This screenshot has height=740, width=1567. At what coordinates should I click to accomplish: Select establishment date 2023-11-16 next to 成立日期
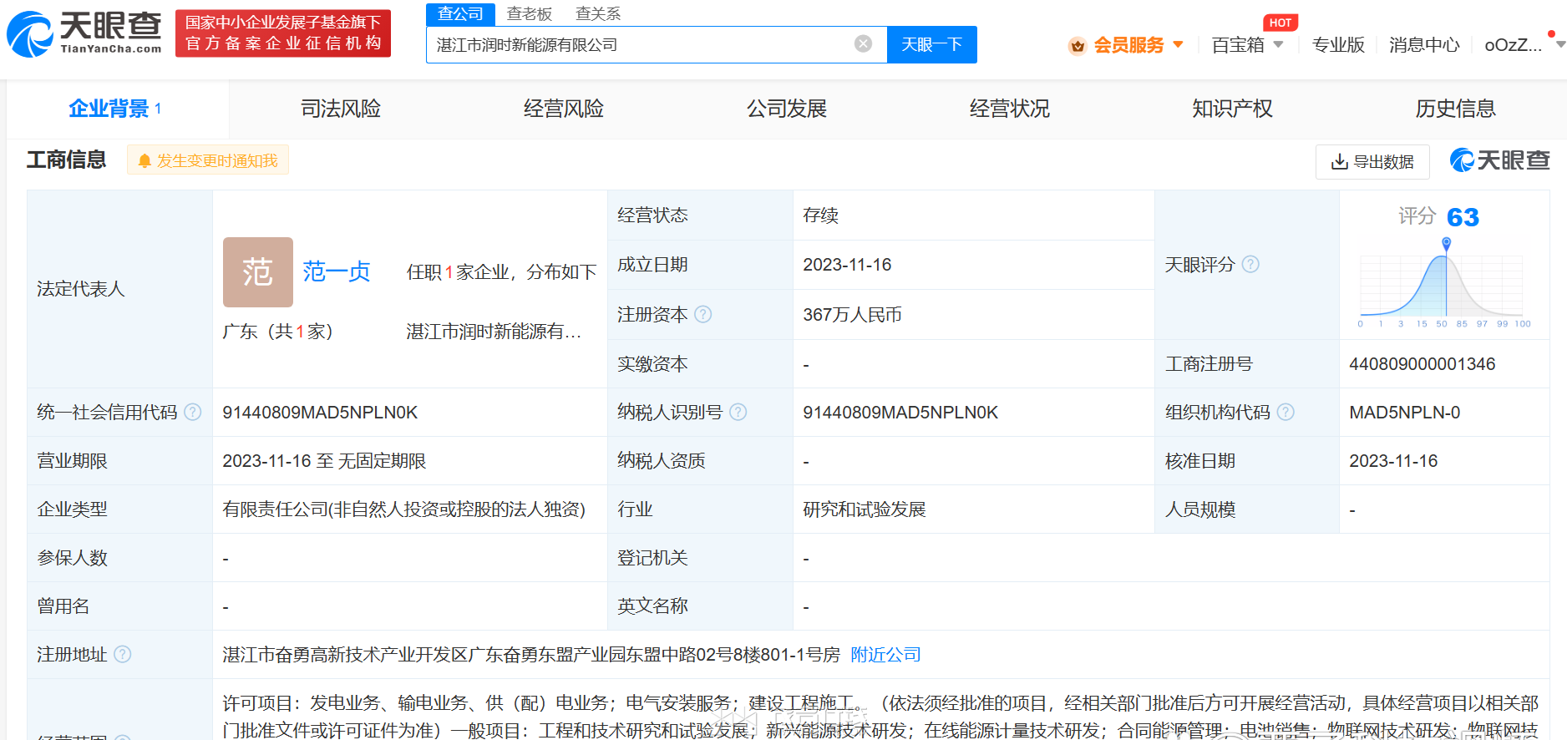click(x=847, y=265)
